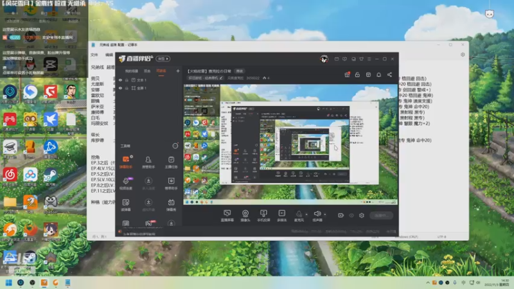Add a phone screencast source (手机投屏)
This screenshot has height=289, width=514.
click(x=263, y=216)
